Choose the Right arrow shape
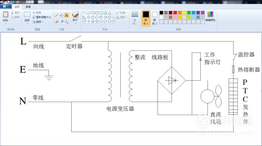 [x=101, y=17]
